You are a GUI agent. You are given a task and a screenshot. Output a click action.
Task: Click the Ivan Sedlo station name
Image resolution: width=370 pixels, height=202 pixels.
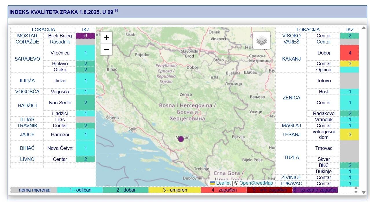[x=60, y=103]
